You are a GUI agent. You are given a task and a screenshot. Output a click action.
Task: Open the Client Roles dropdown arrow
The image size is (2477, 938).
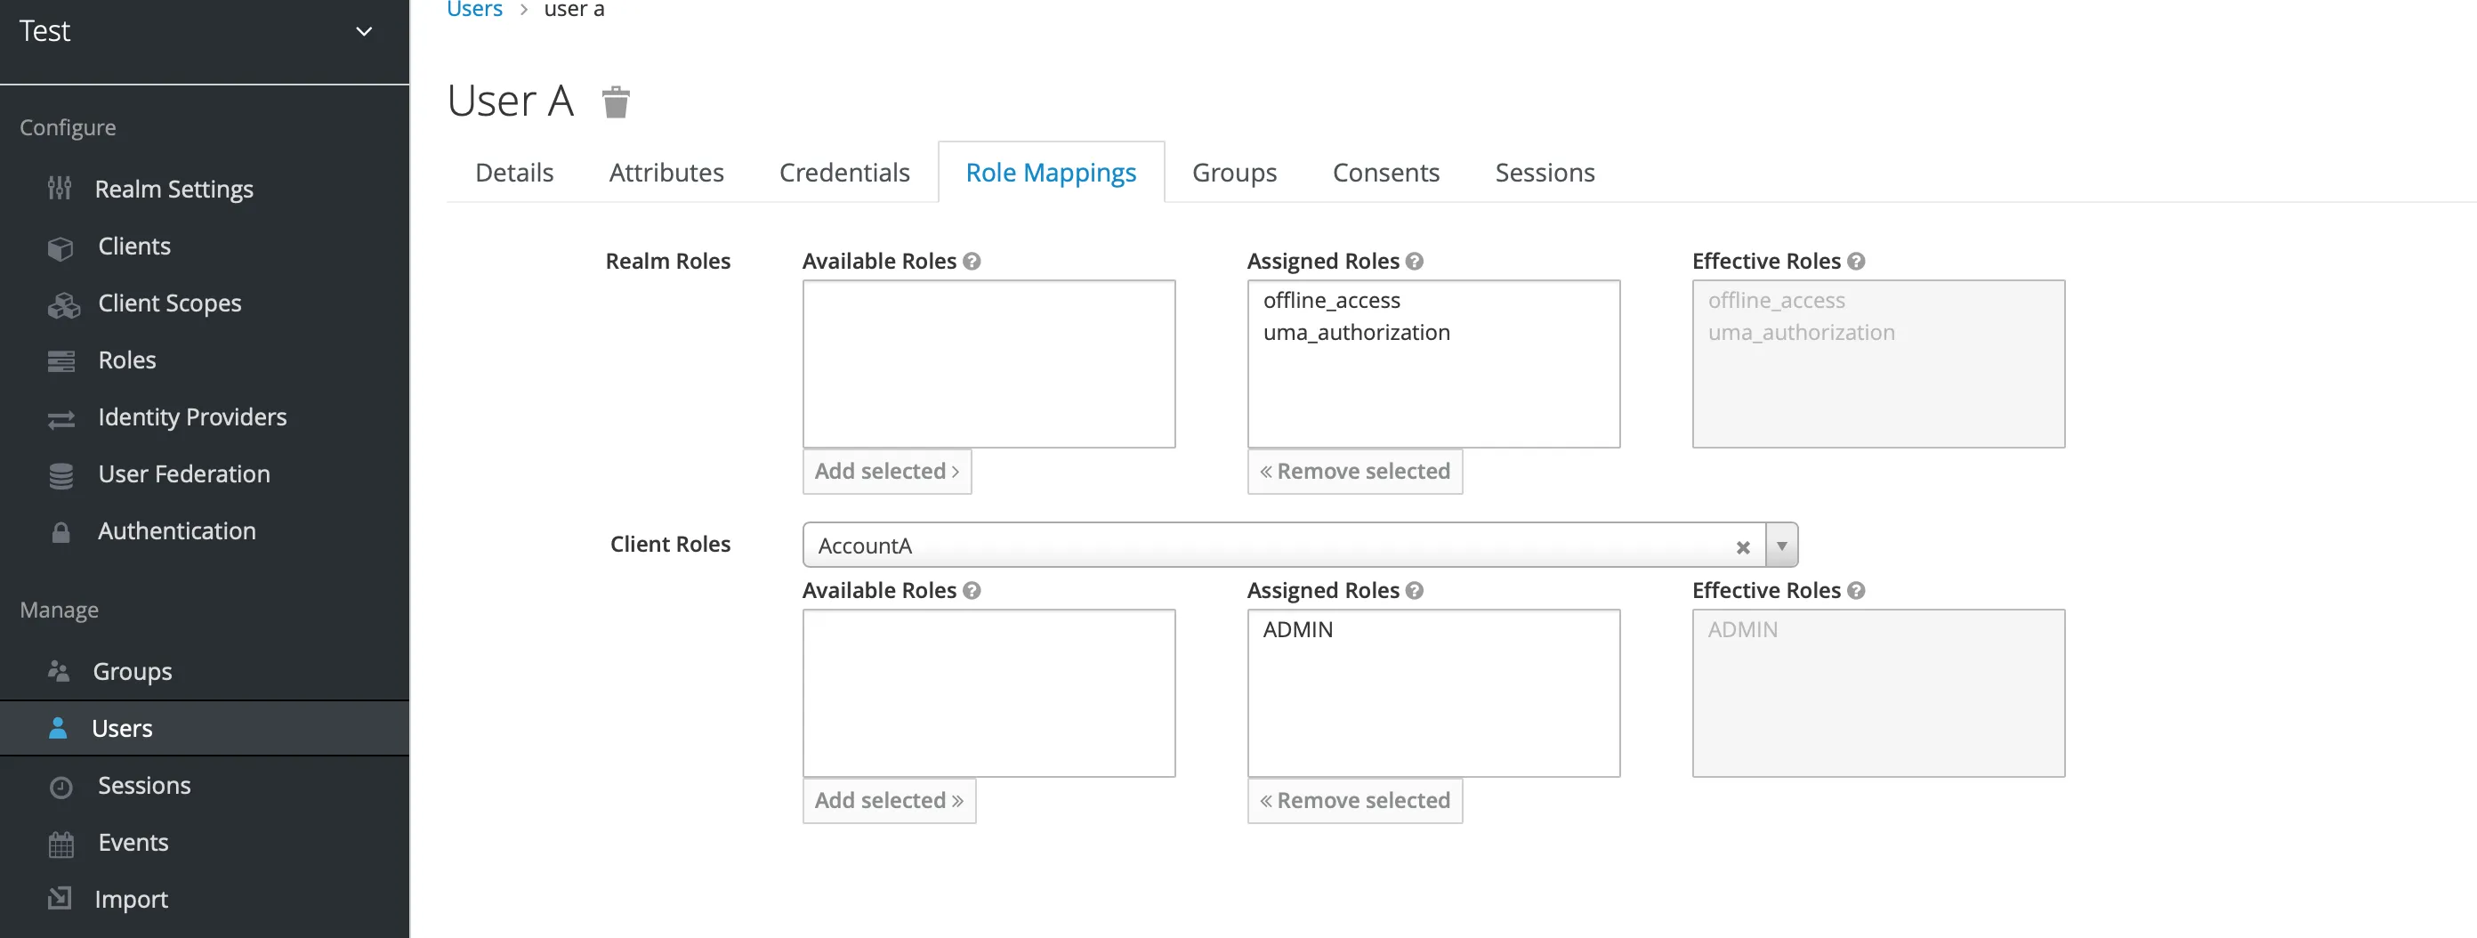(1782, 546)
